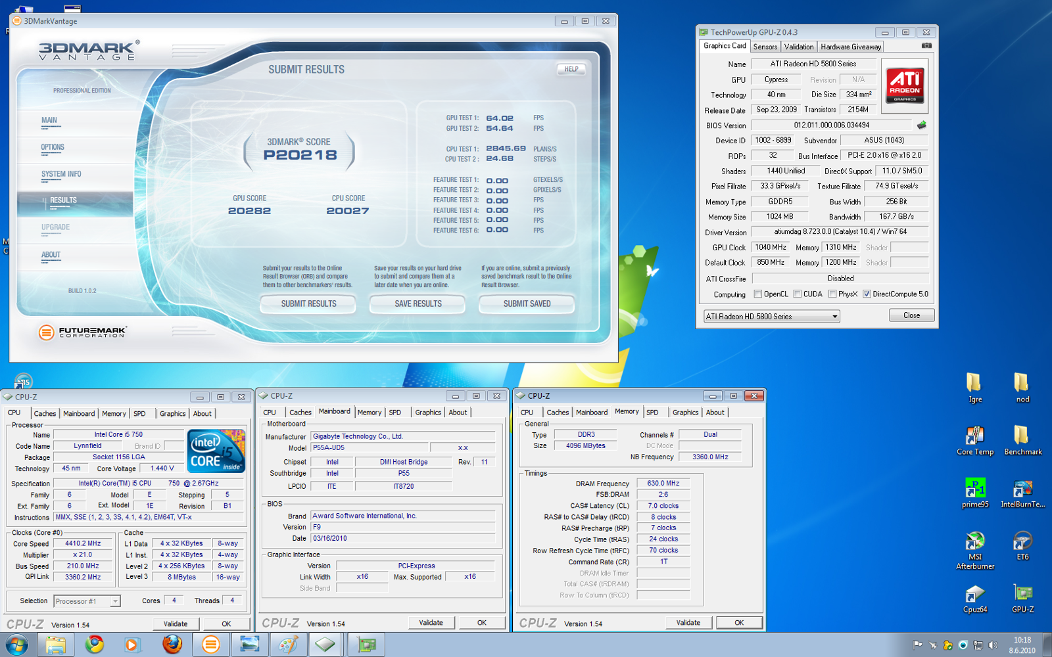This screenshot has width=1052, height=657.
Task: Select the MSI Afterburner desktop shortcut
Action: [x=974, y=550]
